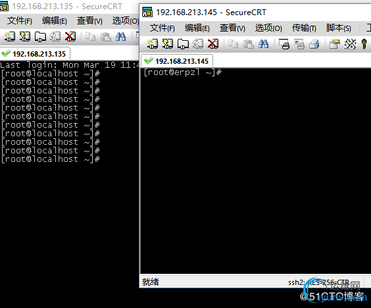Click Public Key icon in 192.168.213.145 toolbar

pos(364,44)
